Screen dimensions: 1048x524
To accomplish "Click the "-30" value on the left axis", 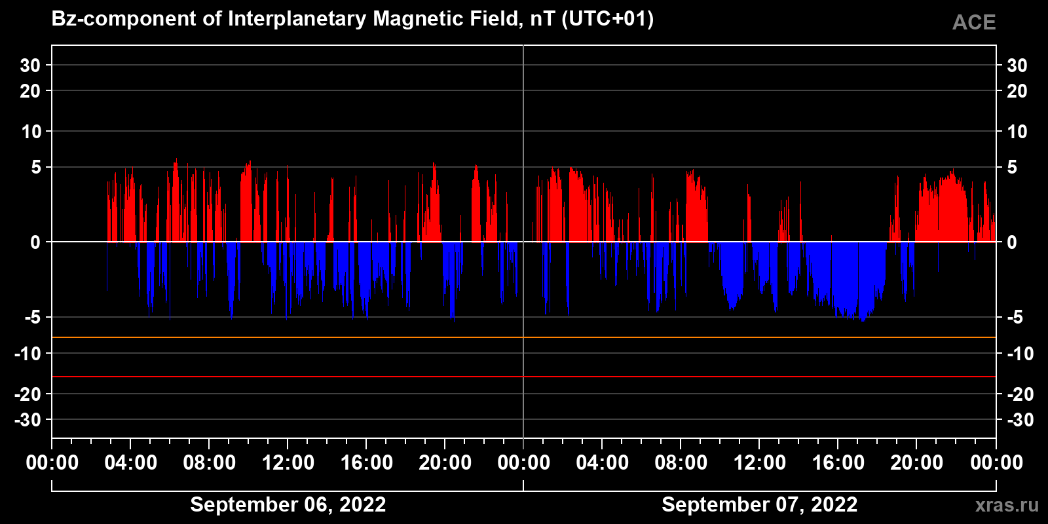I will coord(28,420).
